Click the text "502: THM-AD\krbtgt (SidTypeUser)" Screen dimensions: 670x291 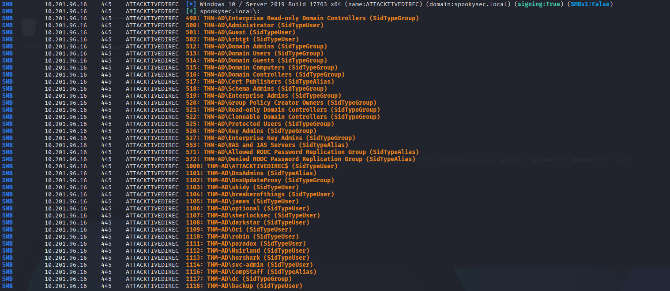tap(242, 39)
